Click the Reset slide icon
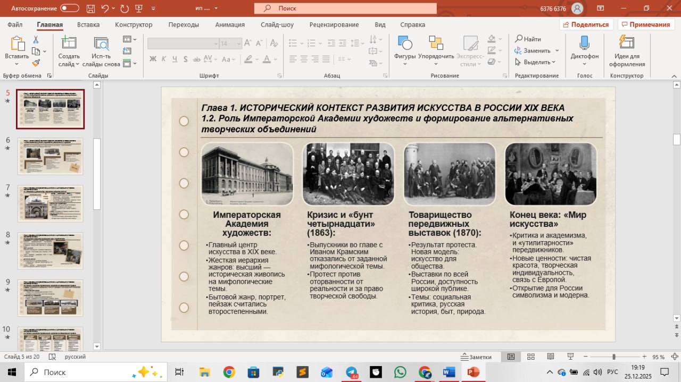 pos(127,51)
